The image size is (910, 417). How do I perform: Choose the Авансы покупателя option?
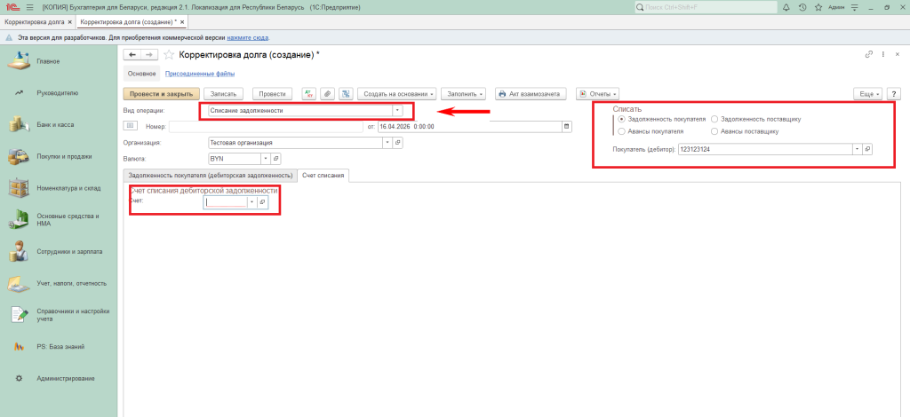(x=620, y=131)
